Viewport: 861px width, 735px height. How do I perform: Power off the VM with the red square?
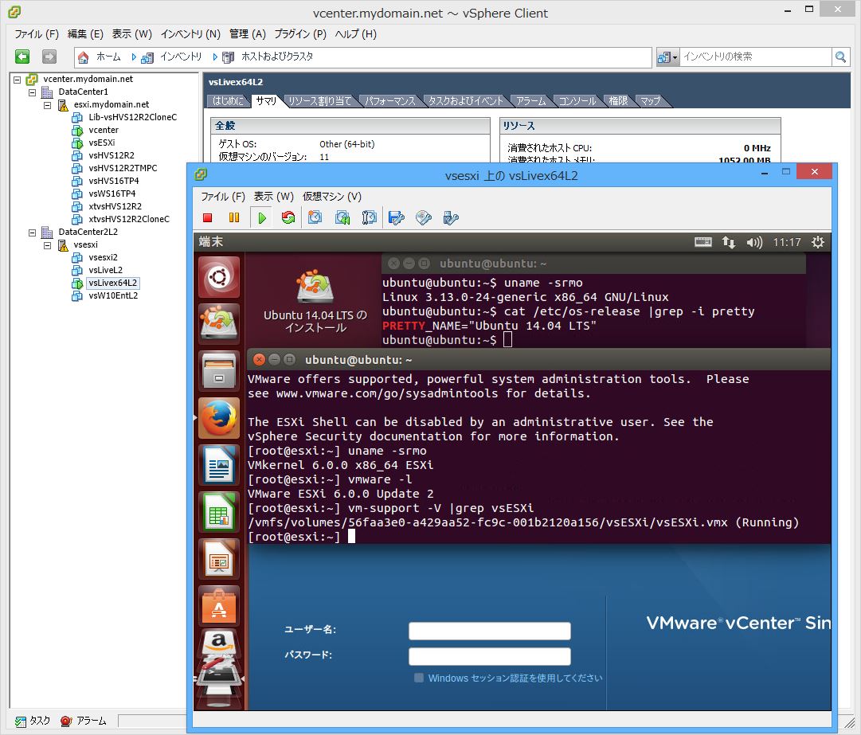point(208,218)
